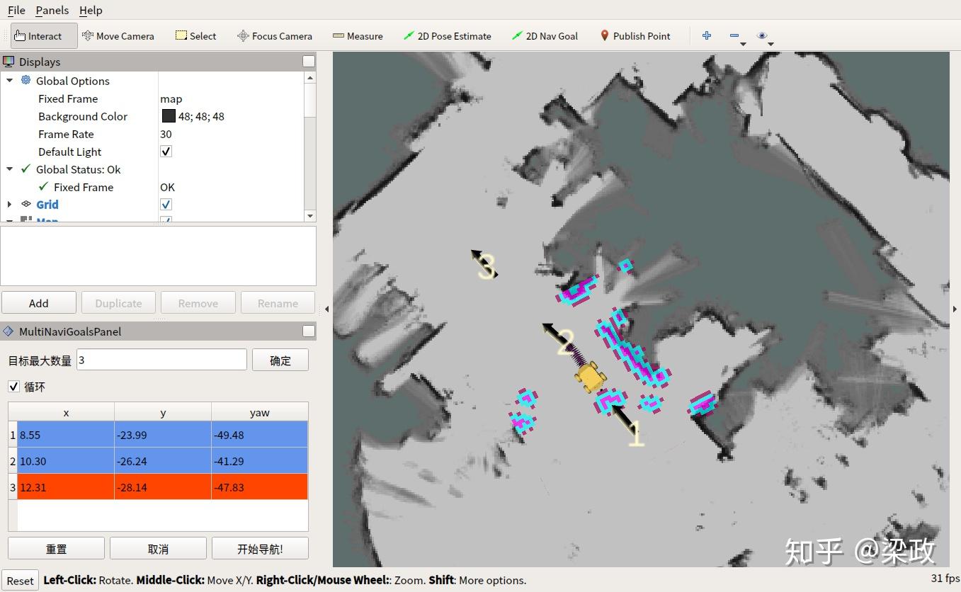Image resolution: width=961 pixels, height=592 pixels.
Task: Toggle the Default Light checkbox
Action: pos(166,152)
